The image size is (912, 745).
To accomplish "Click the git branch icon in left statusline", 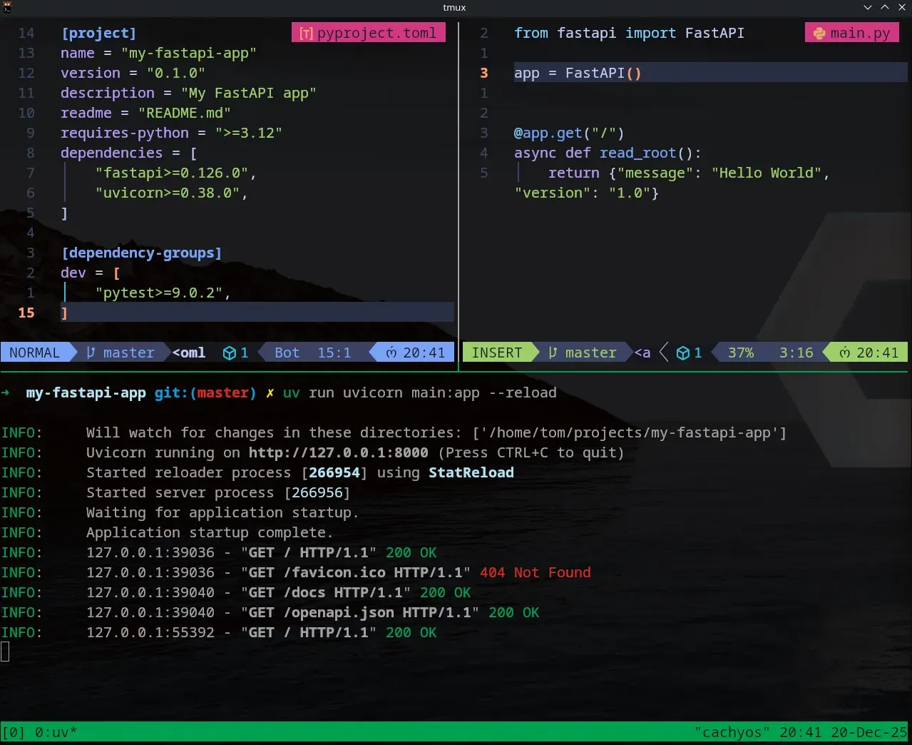I will coord(91,353).
